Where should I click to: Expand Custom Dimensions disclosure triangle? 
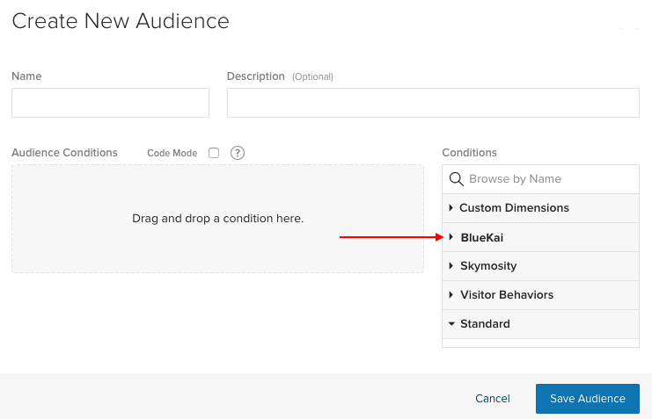click(x=451, y=208)
